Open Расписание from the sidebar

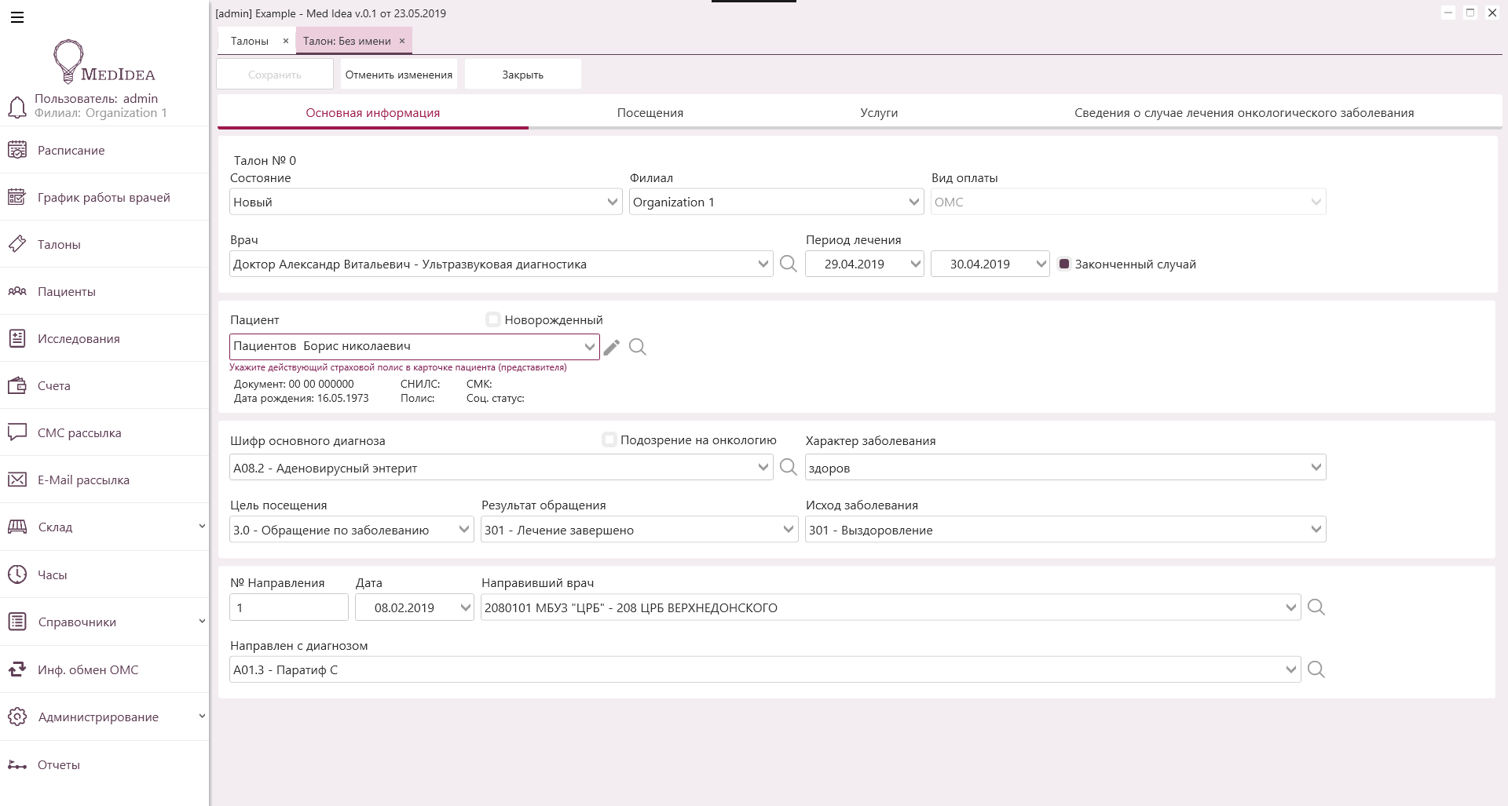70,150
